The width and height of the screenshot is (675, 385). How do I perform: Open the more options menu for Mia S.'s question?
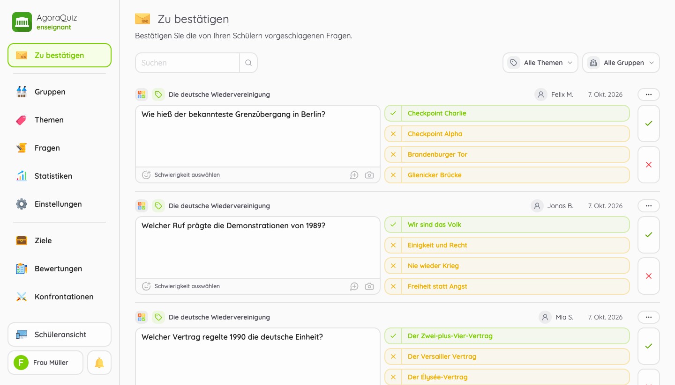coord(649,317)
